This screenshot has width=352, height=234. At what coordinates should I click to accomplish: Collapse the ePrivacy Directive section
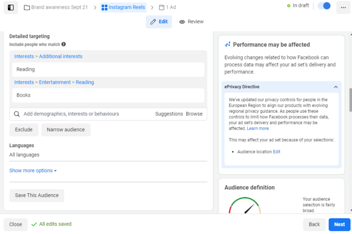click(x=335, y=87)
